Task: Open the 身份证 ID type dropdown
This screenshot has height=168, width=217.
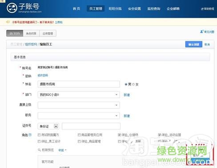Action: pyautogui.click(x=48, y=126)
